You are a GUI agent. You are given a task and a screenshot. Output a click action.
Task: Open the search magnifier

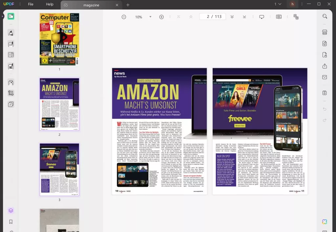click(325, 16)
